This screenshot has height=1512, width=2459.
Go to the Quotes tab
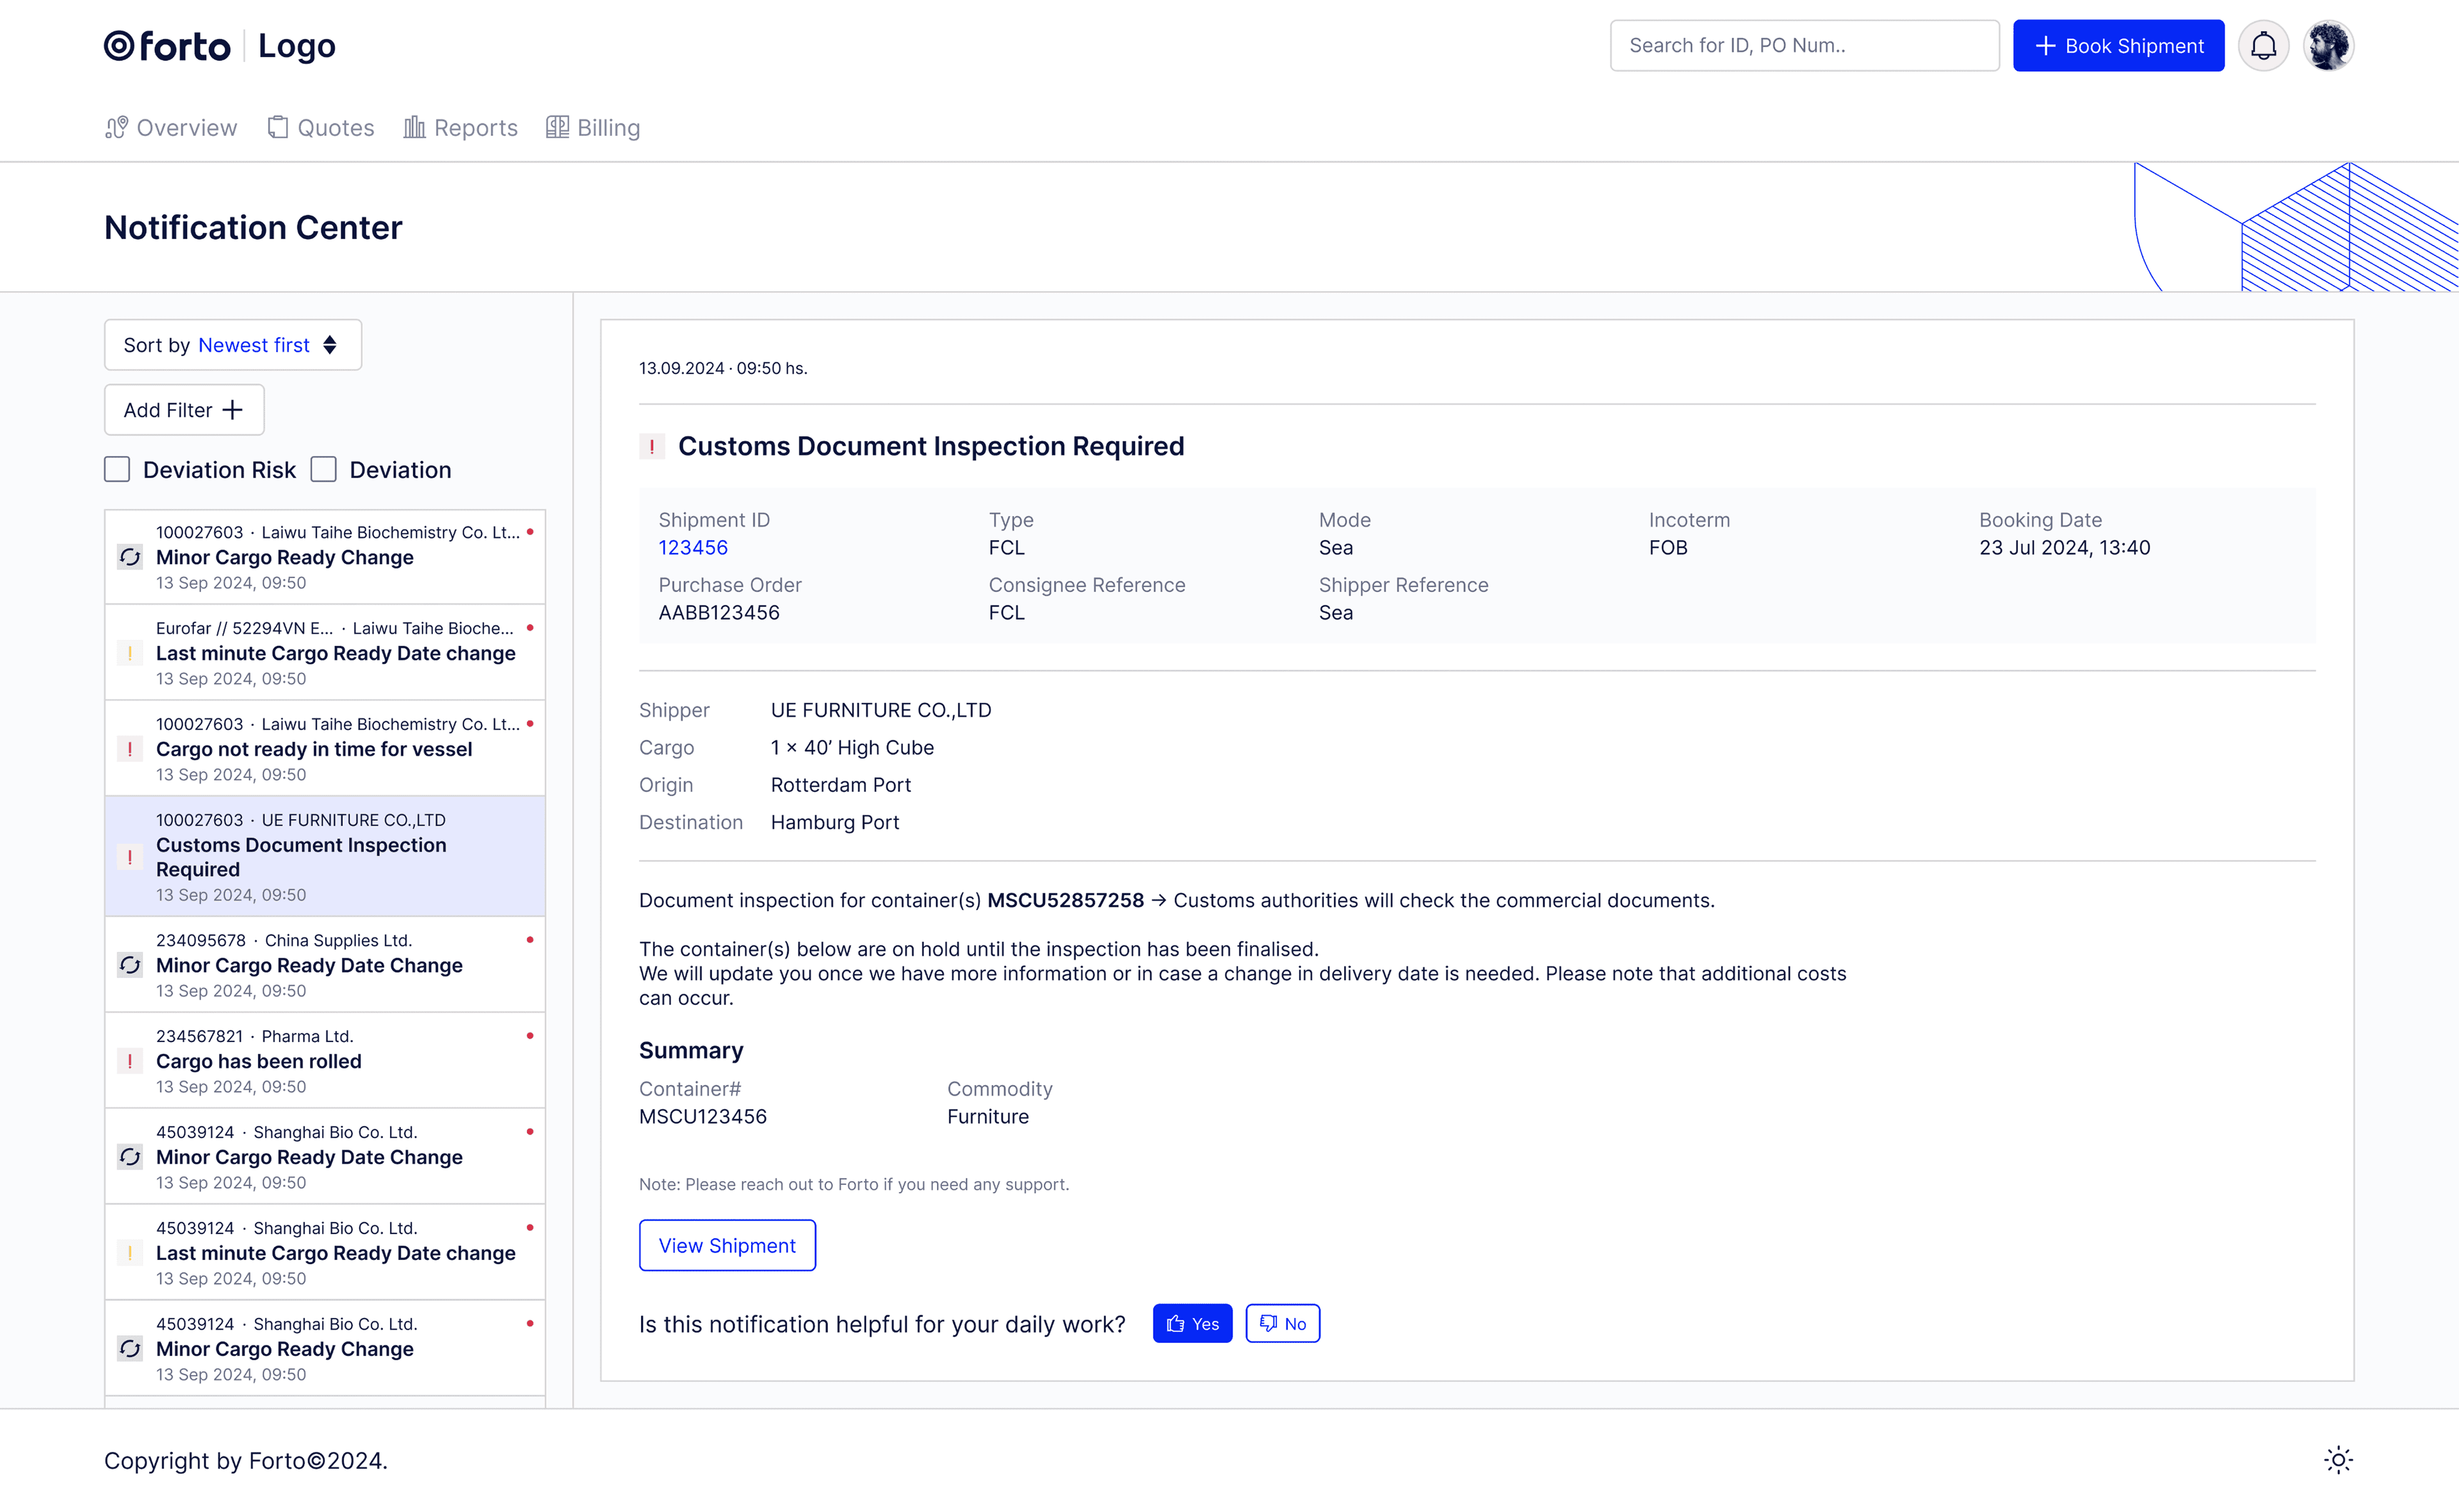[321, 128]
